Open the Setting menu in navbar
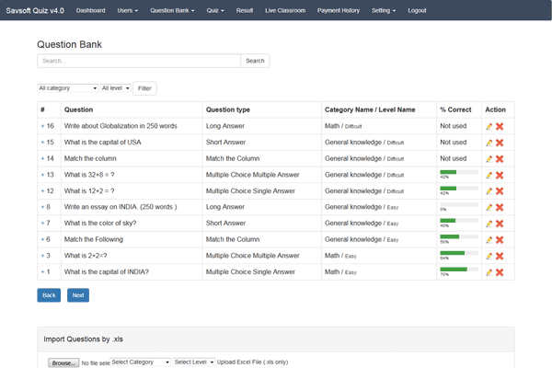This screenshot has height=368, width=552. coord(384,10)
